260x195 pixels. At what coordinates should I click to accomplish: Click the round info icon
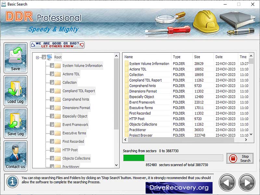coord(12,182)
